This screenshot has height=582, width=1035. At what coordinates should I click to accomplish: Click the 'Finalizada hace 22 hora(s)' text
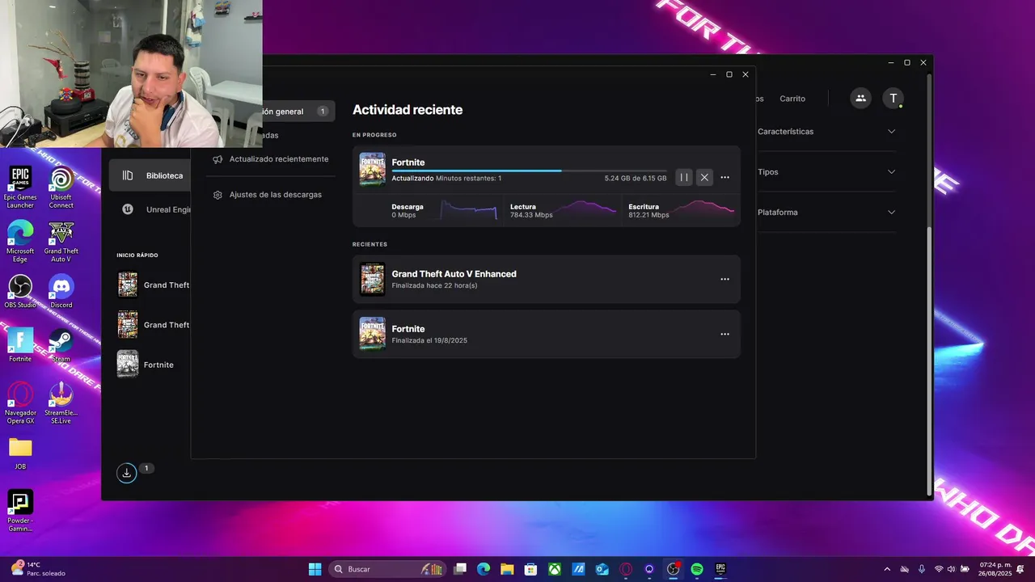[434, 285]
